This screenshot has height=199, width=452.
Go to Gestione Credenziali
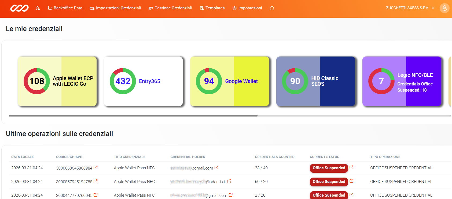click(170, 8)
